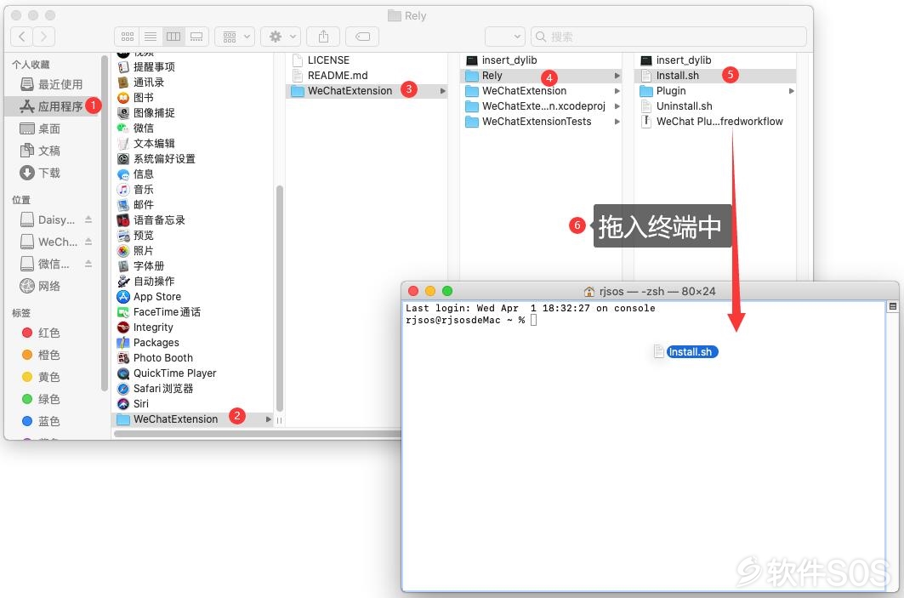
Task: Eject the 微信... volume
Action: point(88,264)
